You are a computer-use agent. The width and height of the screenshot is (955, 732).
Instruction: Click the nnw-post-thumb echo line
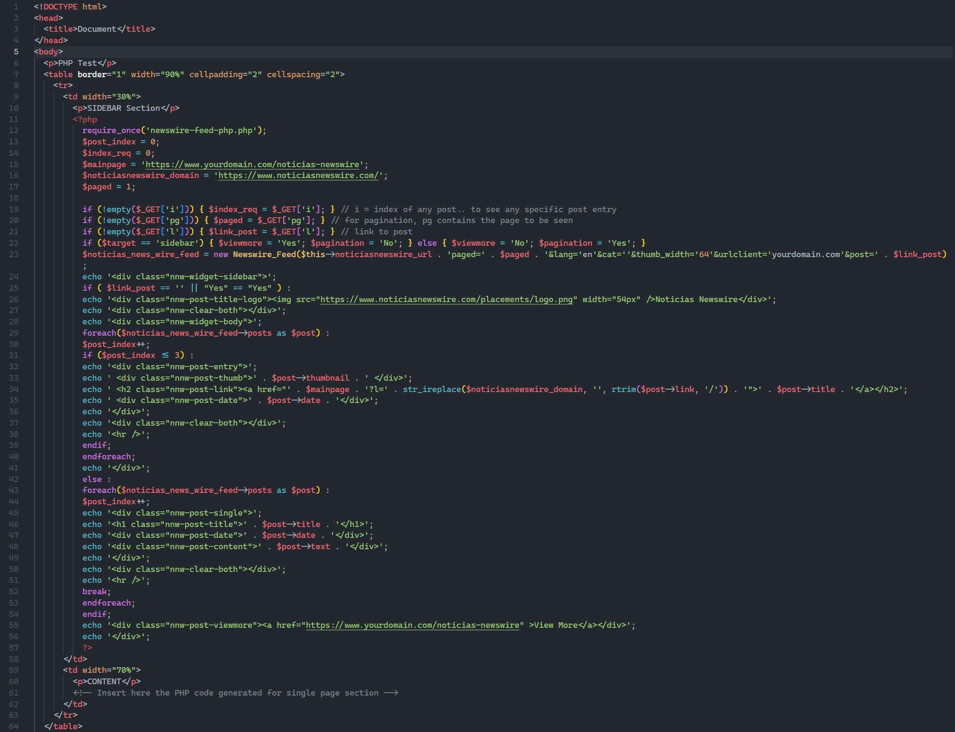247,378
